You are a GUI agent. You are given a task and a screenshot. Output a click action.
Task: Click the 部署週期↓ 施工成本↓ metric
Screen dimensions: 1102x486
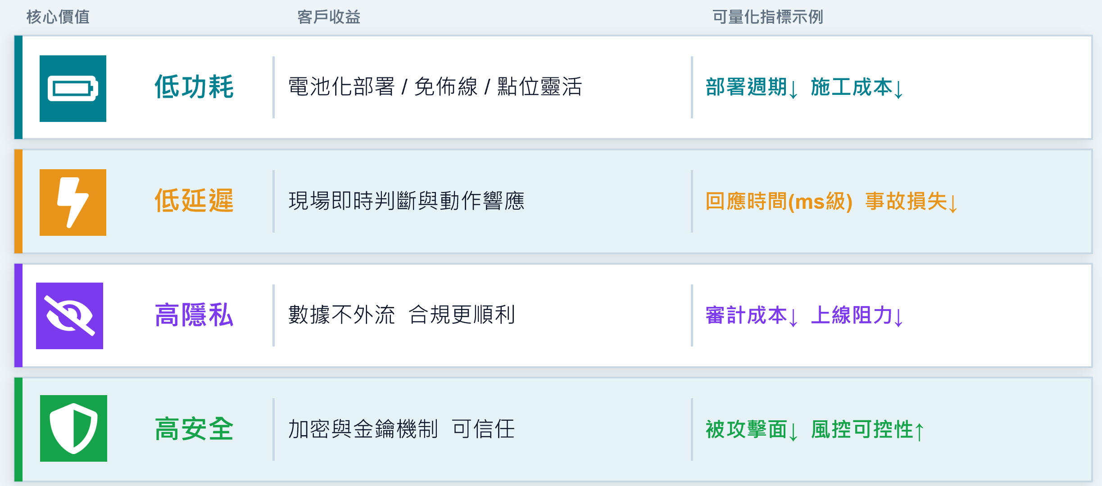tap(804, 87)
